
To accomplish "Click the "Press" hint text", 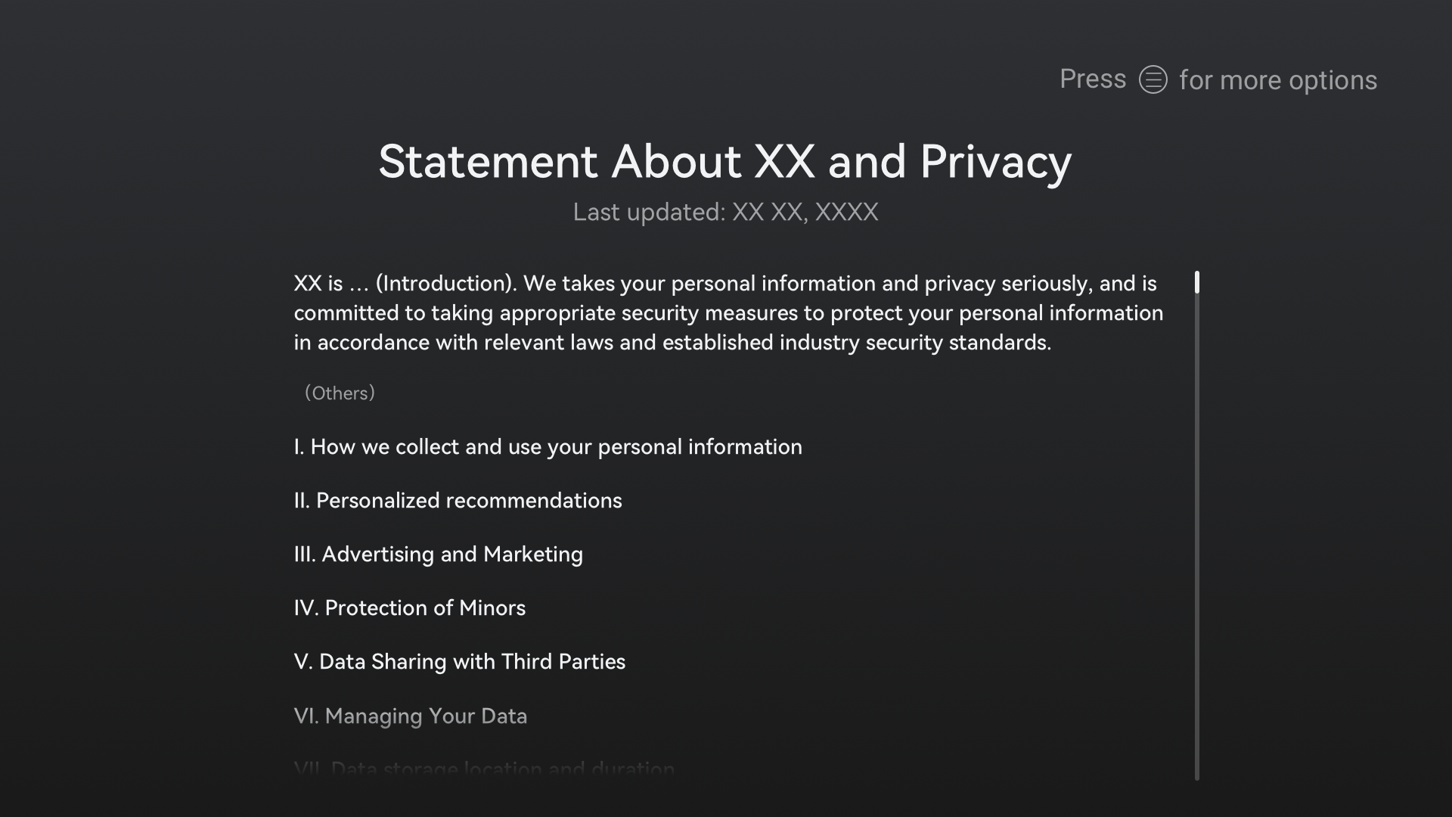I will pyautogui.click(x=1093, y=79).
